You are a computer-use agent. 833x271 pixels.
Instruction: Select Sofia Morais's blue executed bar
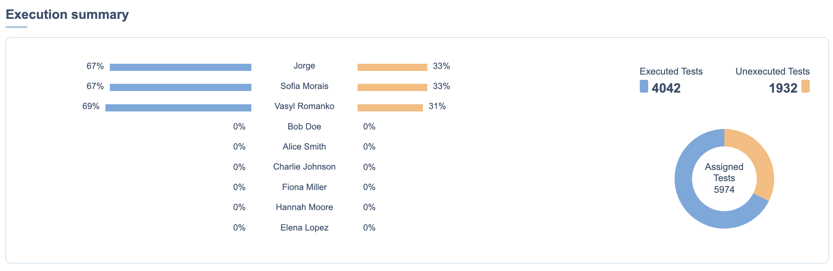pos(180,87)
